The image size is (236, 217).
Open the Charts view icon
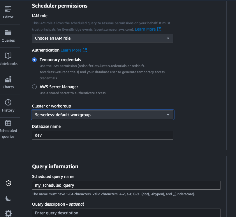click(8, 79)
